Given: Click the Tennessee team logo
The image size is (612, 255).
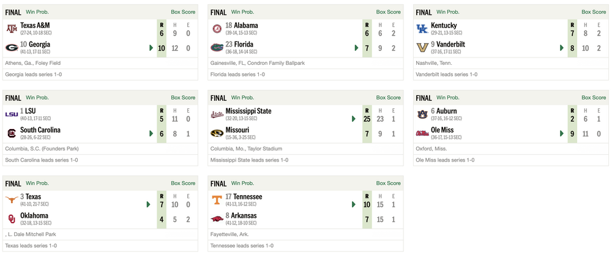Looking at the screenshot, I should [x=217, y=199].
